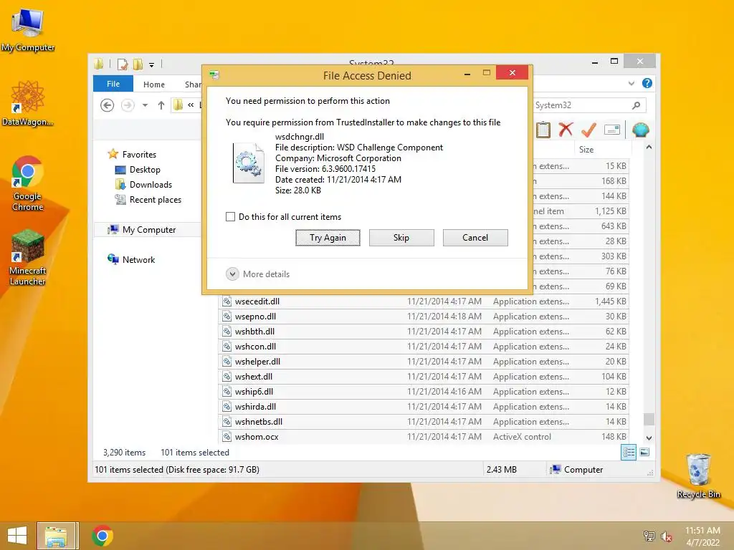The height and width of the screenshot is (550, 734).
Task: Click the Properties quick access icon
Action: point(122,64)
